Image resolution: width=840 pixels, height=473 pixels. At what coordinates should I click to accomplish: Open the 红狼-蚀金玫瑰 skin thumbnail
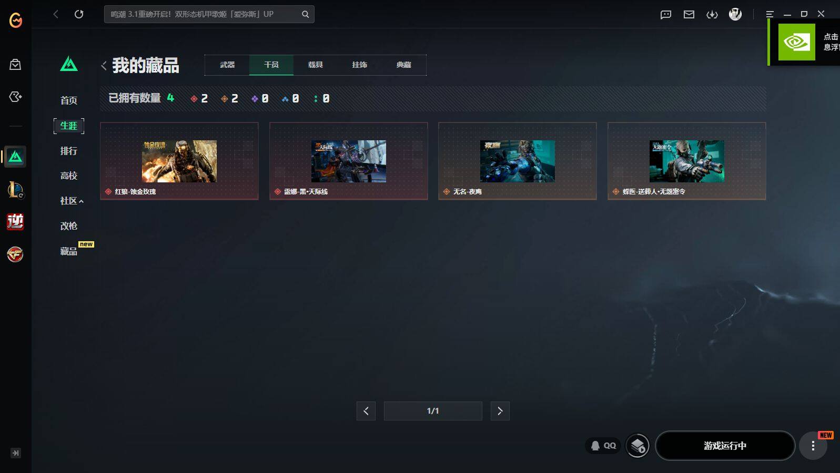179,161
